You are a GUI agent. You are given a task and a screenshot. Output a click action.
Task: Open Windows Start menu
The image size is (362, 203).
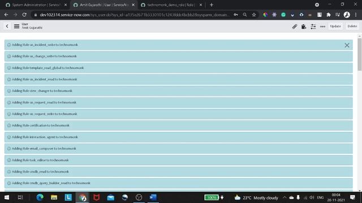point(7,197)
